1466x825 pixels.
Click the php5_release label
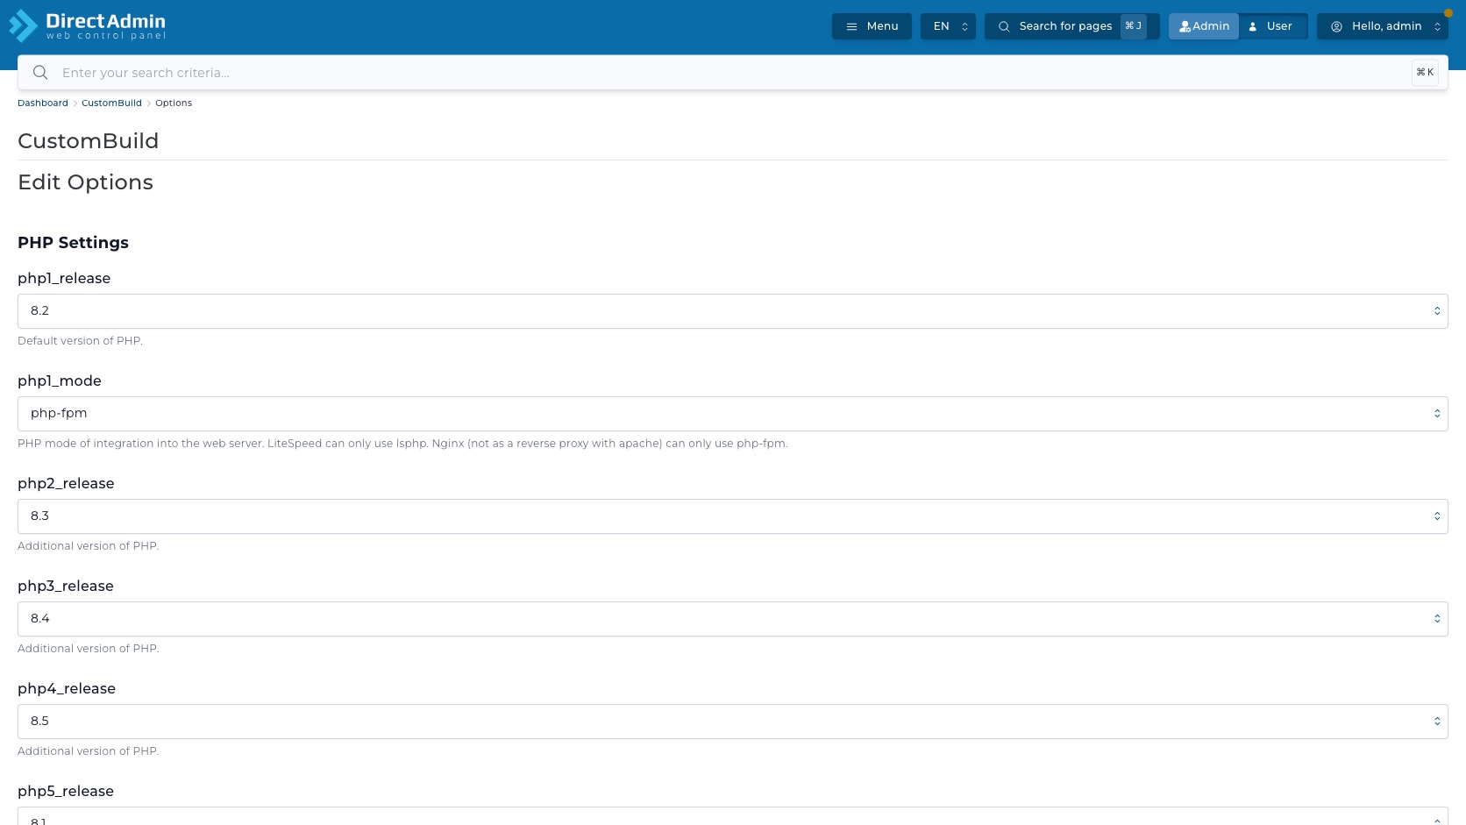click(66, 791)
